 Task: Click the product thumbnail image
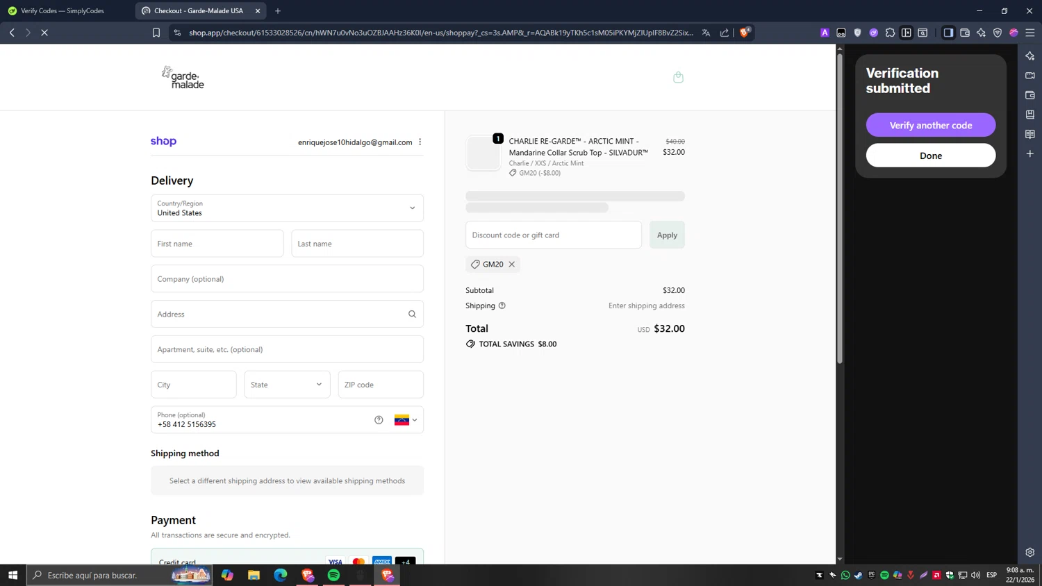point(483,153)
